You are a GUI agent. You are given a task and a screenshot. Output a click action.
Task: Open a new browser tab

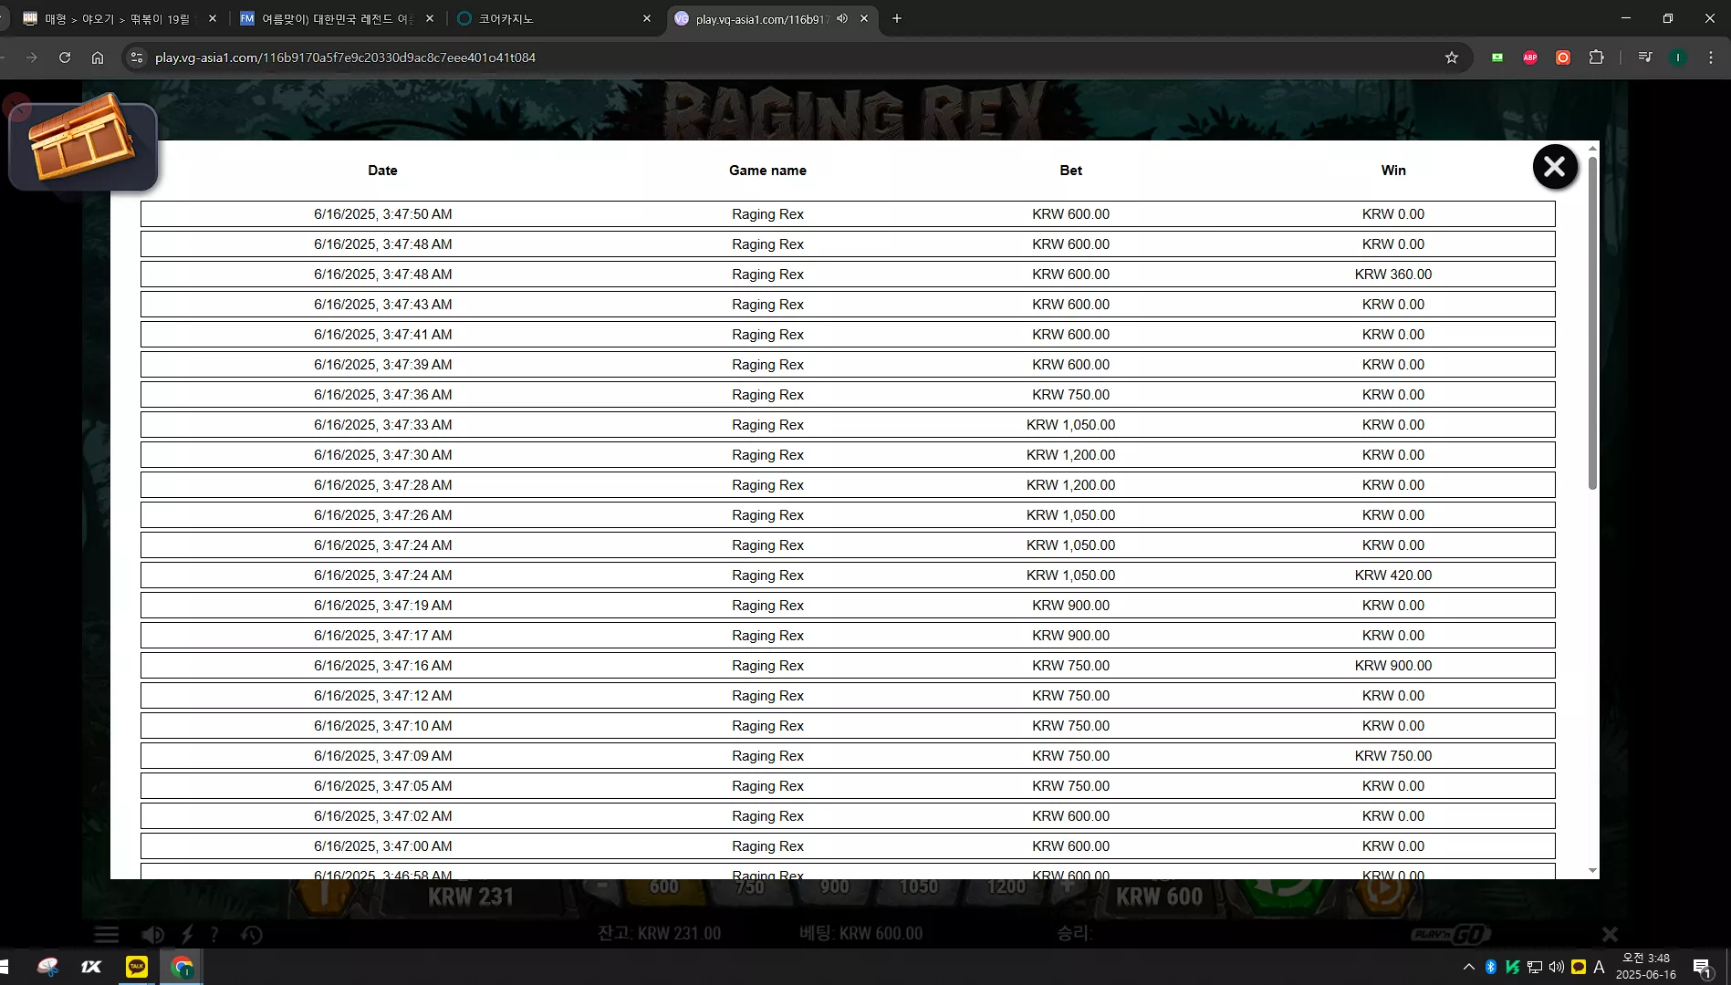click(897, 18)
